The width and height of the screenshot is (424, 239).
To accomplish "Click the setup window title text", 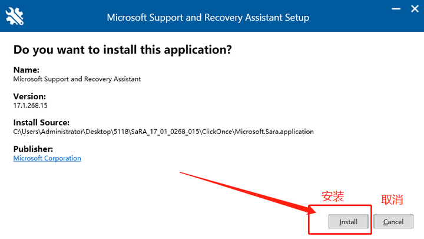I will point(208,17).
